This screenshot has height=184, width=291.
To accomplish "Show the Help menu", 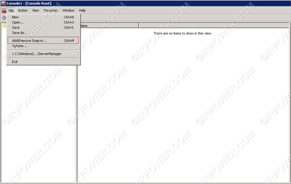I will [x=82, y=10].
